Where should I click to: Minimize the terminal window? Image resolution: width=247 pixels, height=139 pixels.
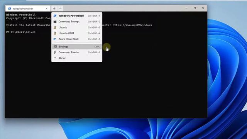coord(186,8)
